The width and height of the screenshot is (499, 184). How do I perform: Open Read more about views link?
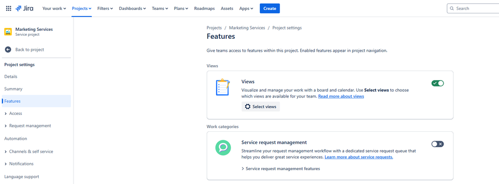click(x=341, y=96)
